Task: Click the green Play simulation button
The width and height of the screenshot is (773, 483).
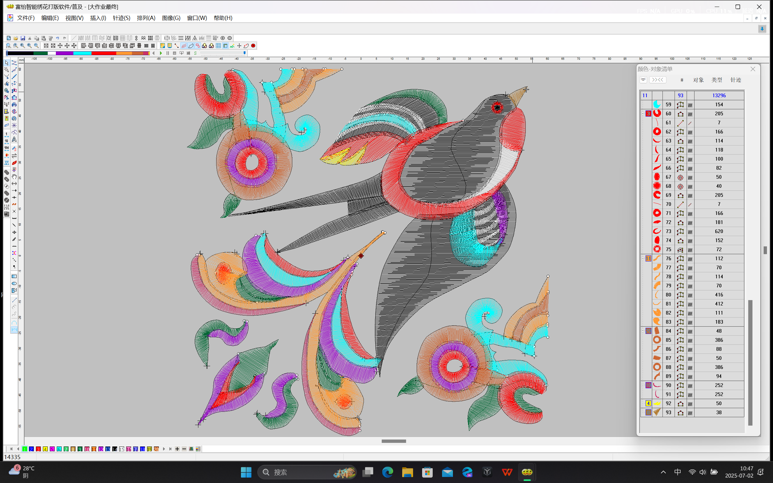Action: point(161,53)
